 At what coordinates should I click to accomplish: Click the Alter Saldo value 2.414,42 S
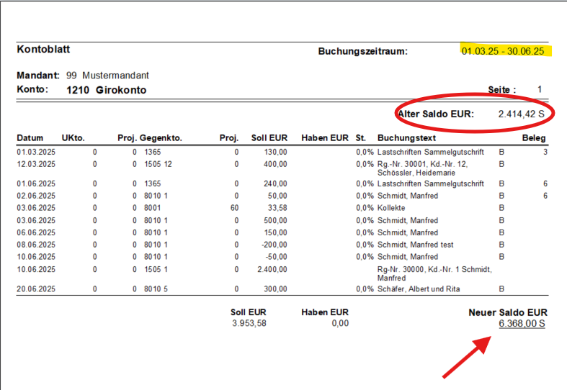coord(520,114)
